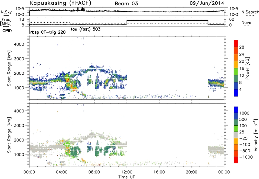Click the frequency step-up at 12:00 UT
Viewport: 259px width, 179px height.
127,22
